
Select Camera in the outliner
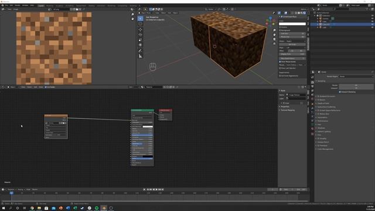point(325,19)
